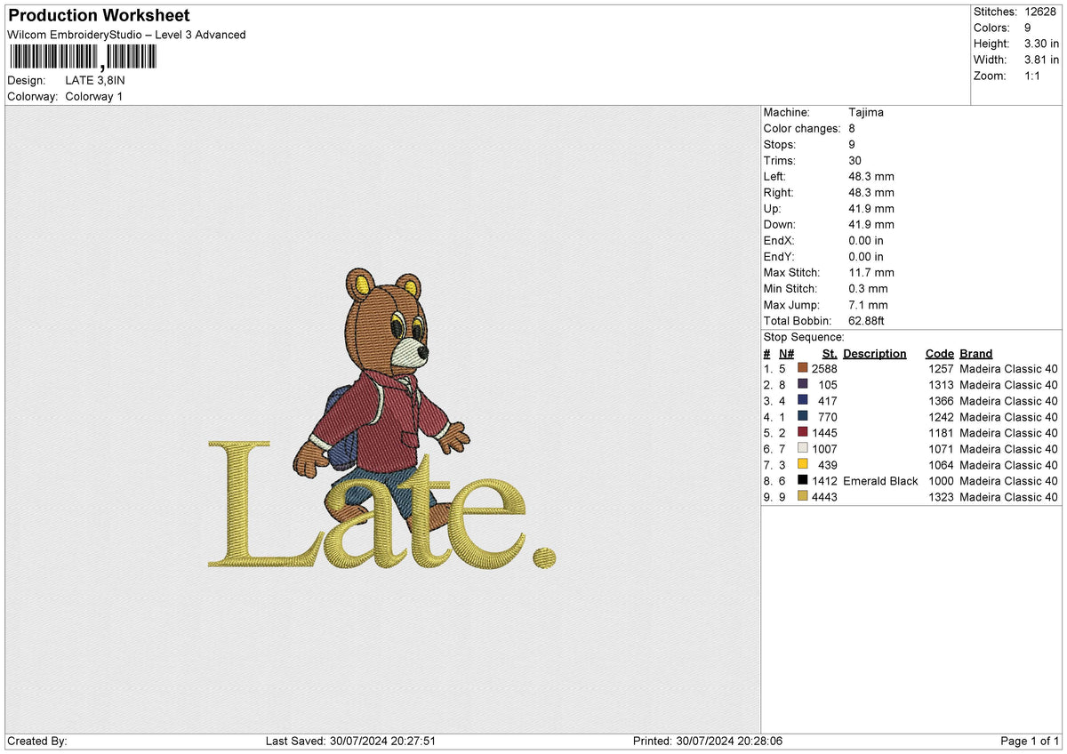Click the Color changes value 8
The height and width of the screenshot is (754, 1067).
tap(853, 129)
